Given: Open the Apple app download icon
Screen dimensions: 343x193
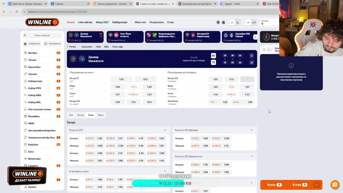Looking at the screenshot, I should tap(223, 22).
